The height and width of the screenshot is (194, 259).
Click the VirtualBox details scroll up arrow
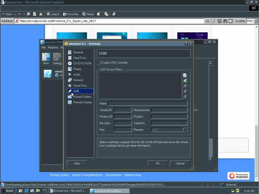tap(211, 63)
